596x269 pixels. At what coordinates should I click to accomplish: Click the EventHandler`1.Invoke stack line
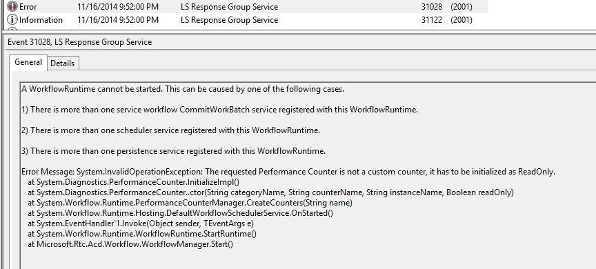click(141, 223)
